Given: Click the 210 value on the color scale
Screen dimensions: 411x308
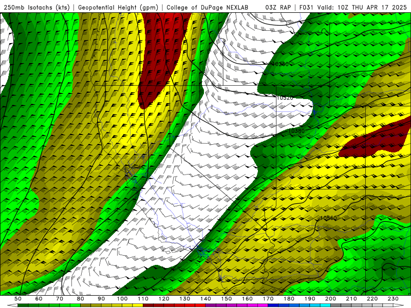Looking at the screenshot, I should [x=351, y=299].
